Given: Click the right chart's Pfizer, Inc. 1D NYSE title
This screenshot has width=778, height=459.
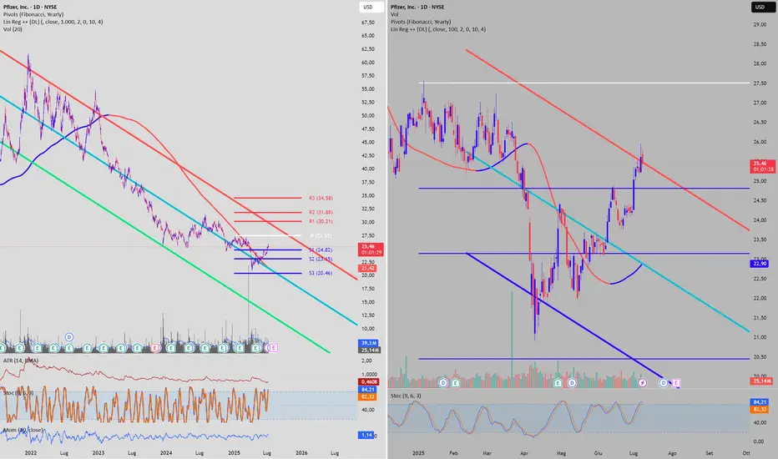Looking at the screenshot, I should pyautogui.click(x=417, y=7).
